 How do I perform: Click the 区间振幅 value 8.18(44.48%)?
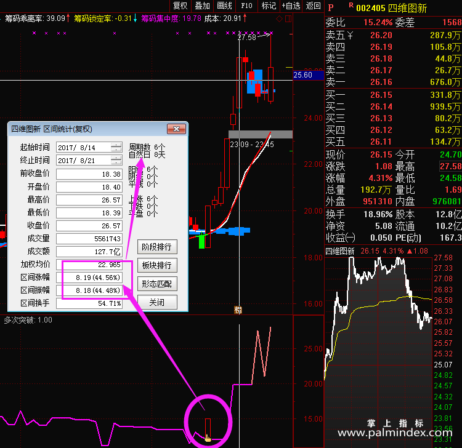pyautogui.click(x=89, y=290)
